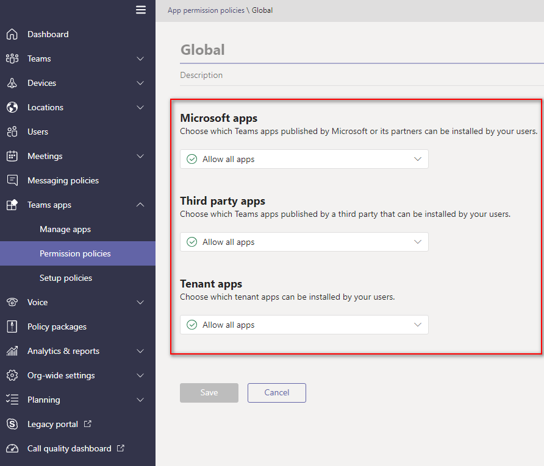The image size is (544, 466).
Task: Click the Policy packages icon
Action: point(12,327)
